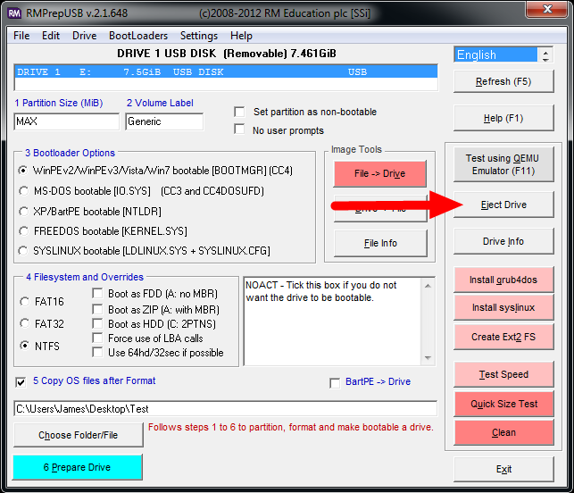Open the File menu
The image size is (574, 493).
click(21, 36)
